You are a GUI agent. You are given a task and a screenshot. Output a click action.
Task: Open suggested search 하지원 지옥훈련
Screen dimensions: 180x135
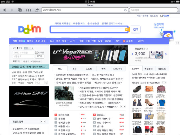(62, 23)
